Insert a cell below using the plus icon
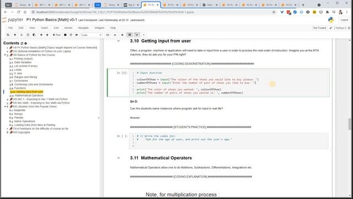Viewport: 353px width, 199px height. (x=15, y=35)
